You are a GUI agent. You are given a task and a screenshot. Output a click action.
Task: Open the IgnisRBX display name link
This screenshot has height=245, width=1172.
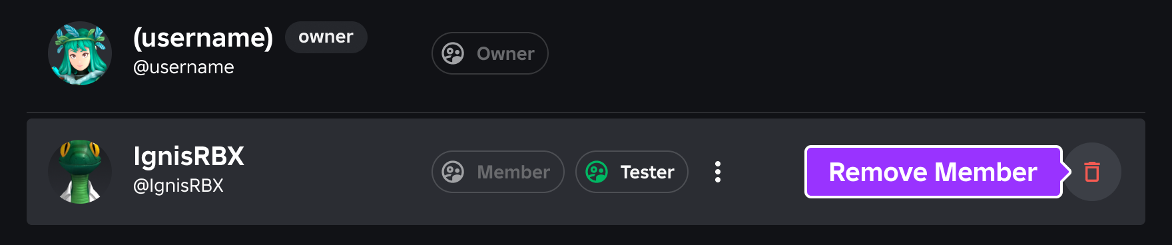(x=188, y=156)
